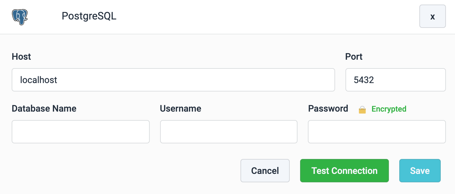
Task: Close the dialog with the x button
Action: [432, 17]
